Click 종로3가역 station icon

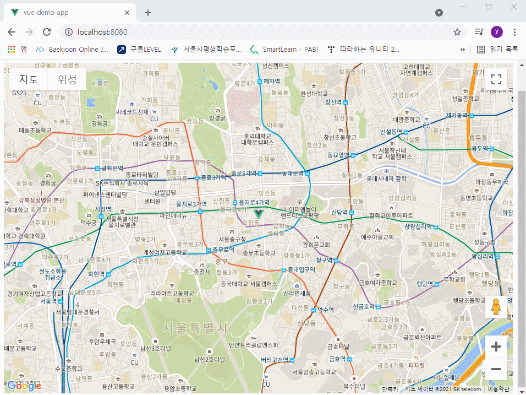(x=197, y=178)
